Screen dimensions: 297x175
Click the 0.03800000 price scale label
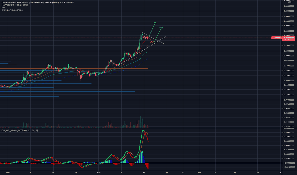pyautogui.click(x=289, y=122)
